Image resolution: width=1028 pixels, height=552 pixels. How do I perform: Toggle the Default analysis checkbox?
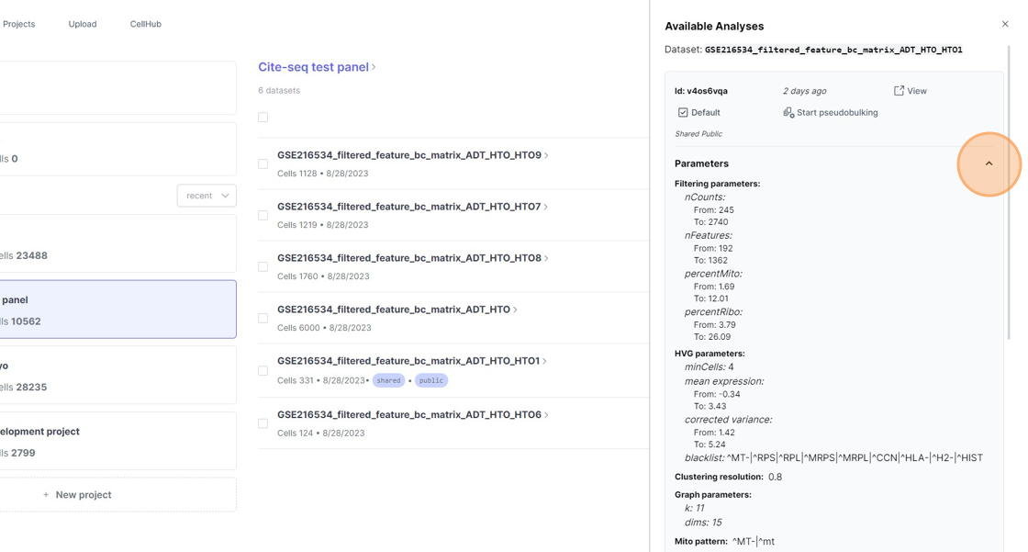click(x=683, y=113)
